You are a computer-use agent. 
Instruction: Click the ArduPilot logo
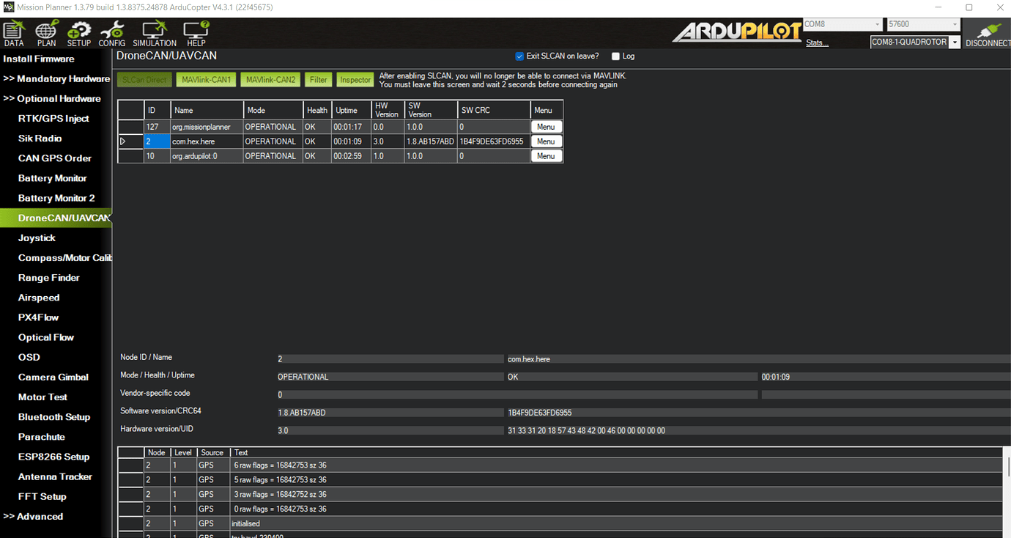(x=737, y=32)
